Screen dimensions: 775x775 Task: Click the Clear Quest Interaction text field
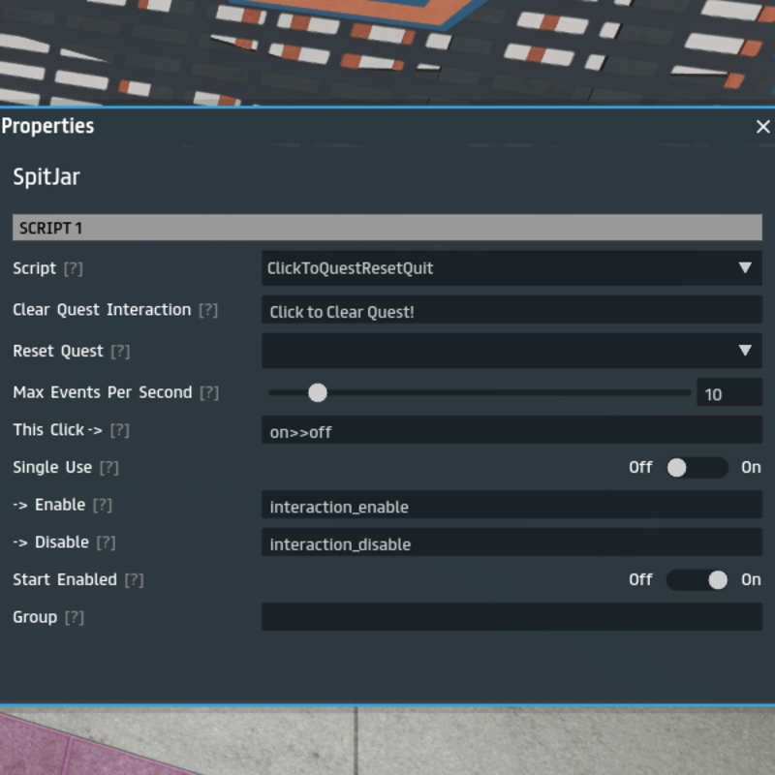[x=511, y=311]
